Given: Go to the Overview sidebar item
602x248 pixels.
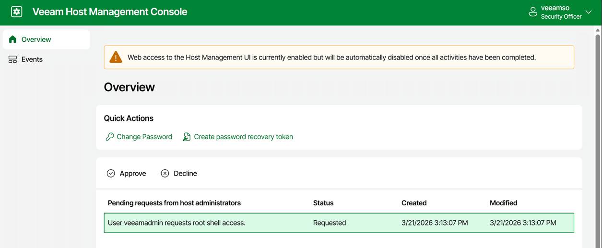Looking at the screenshot, I should tap(36, 39).
